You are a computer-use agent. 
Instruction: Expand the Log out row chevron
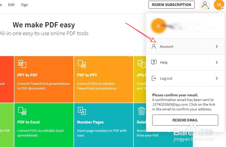[217, 78]
